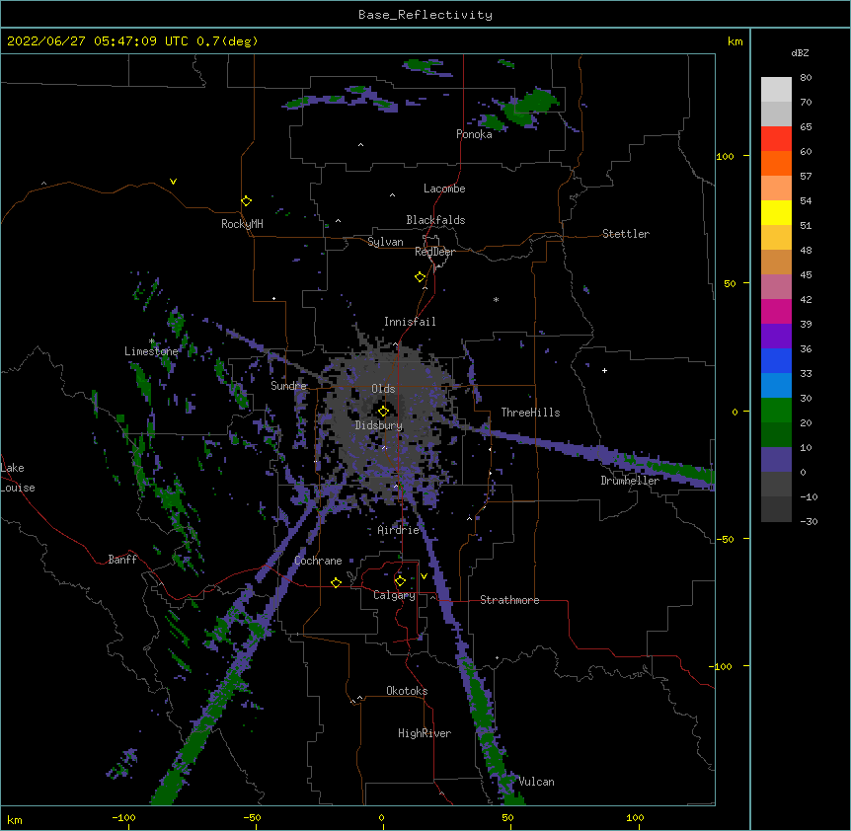Click the yellow 54 dBZ color swatch
Screen dimensions: 851x831
776,212
